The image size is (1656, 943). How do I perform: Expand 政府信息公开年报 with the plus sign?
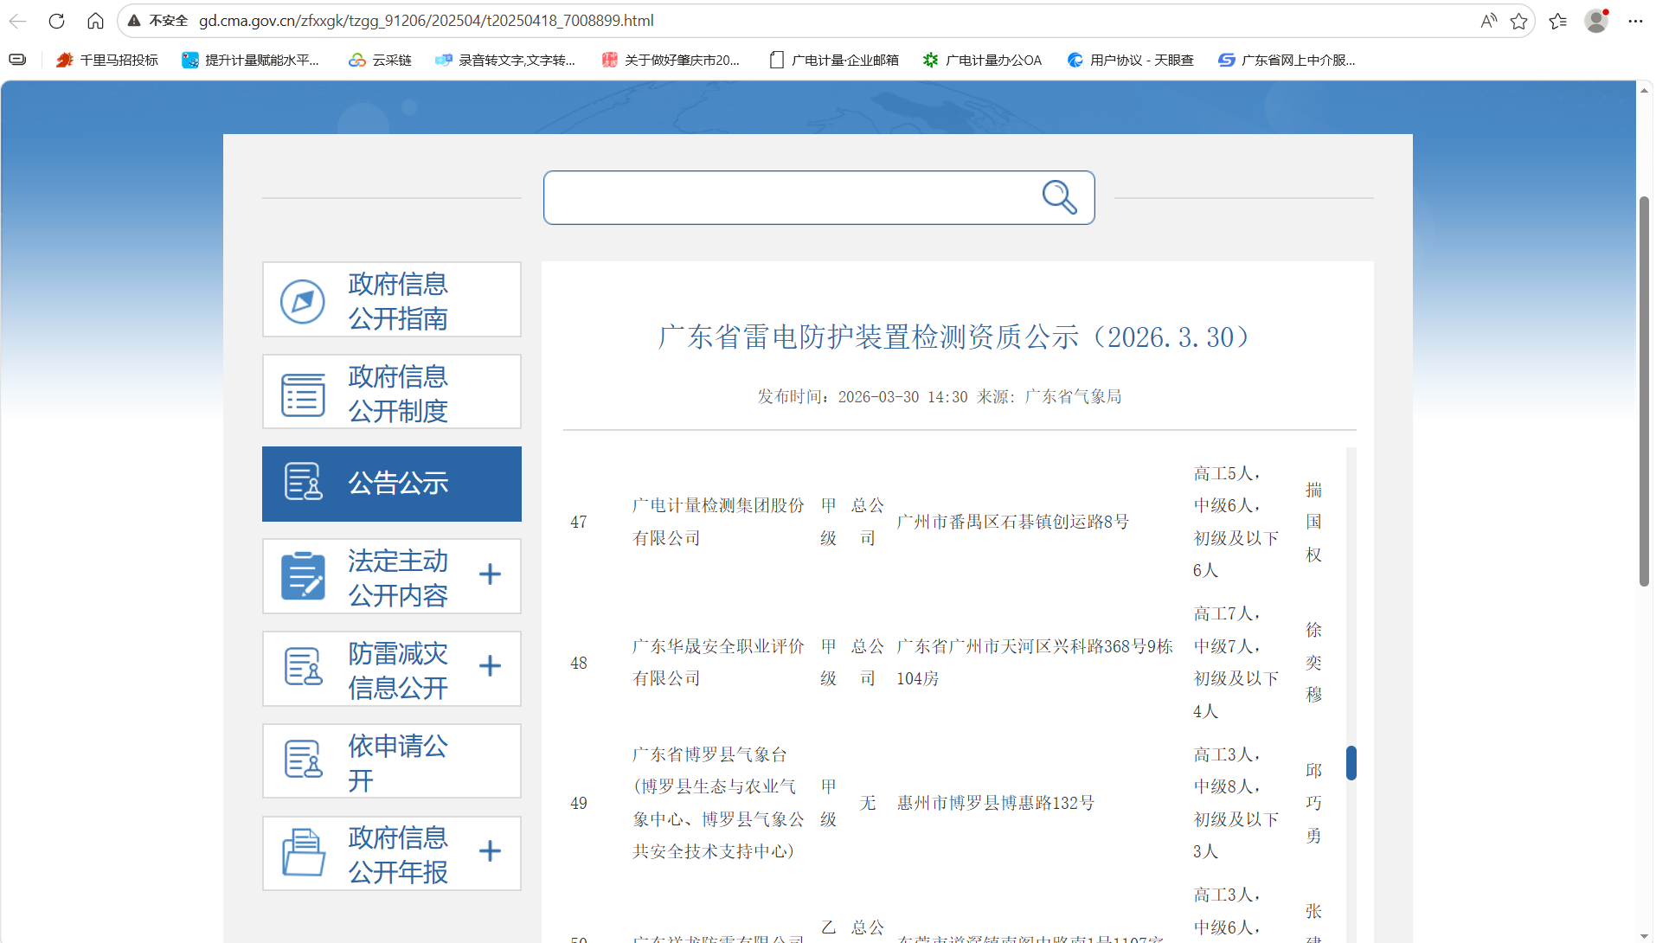(490, 851)
